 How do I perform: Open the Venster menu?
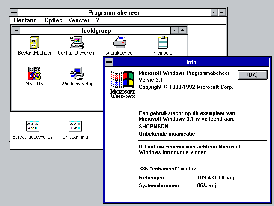click(x=79, y=21)
